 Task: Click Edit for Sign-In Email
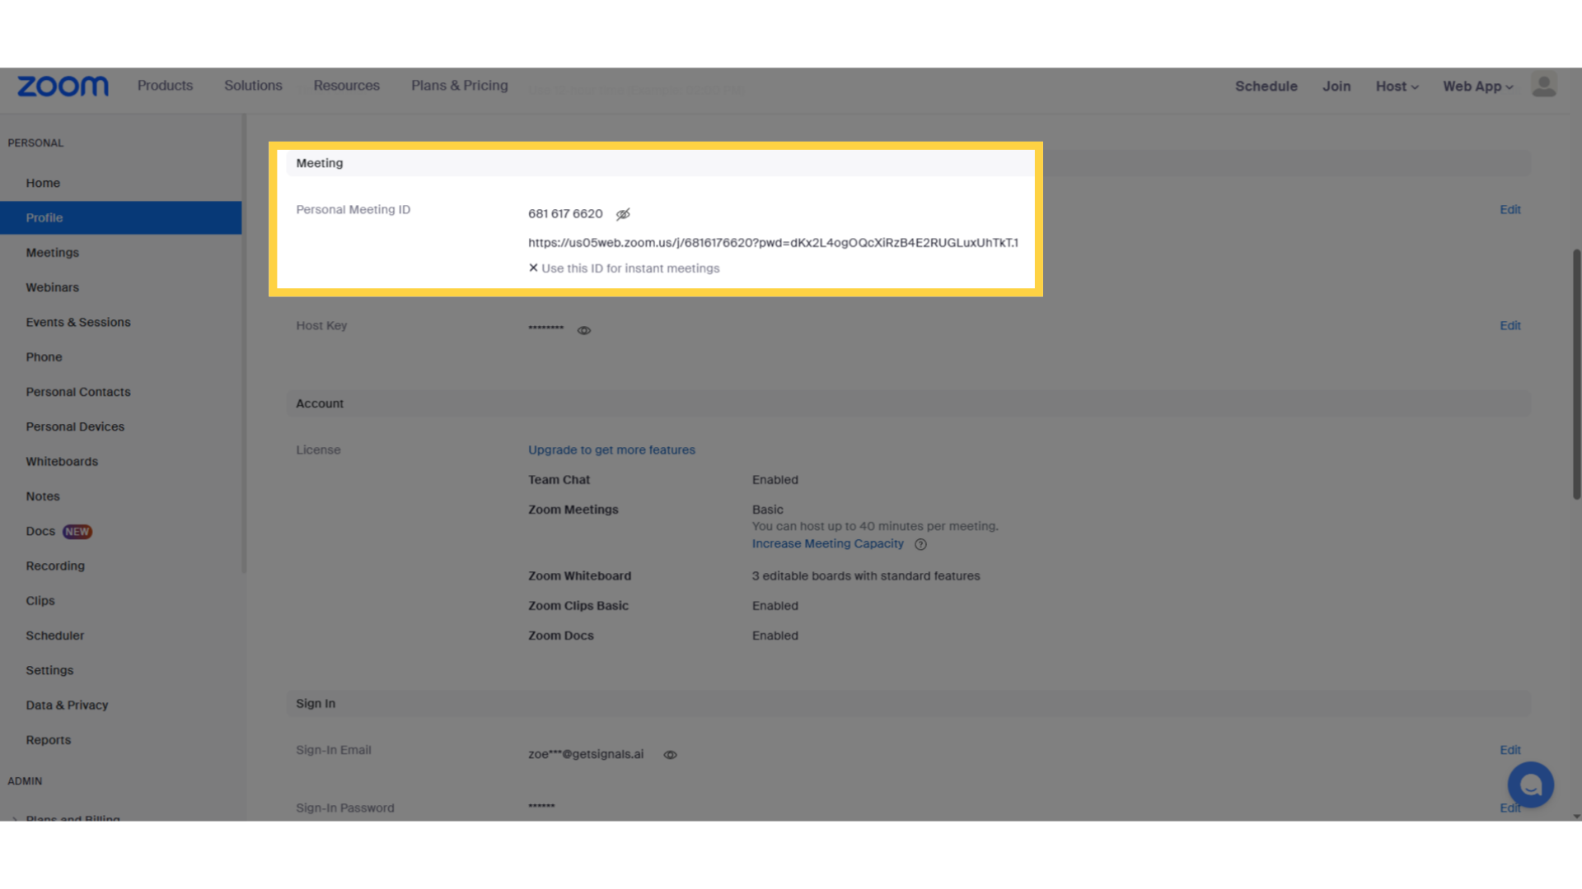1510,749
